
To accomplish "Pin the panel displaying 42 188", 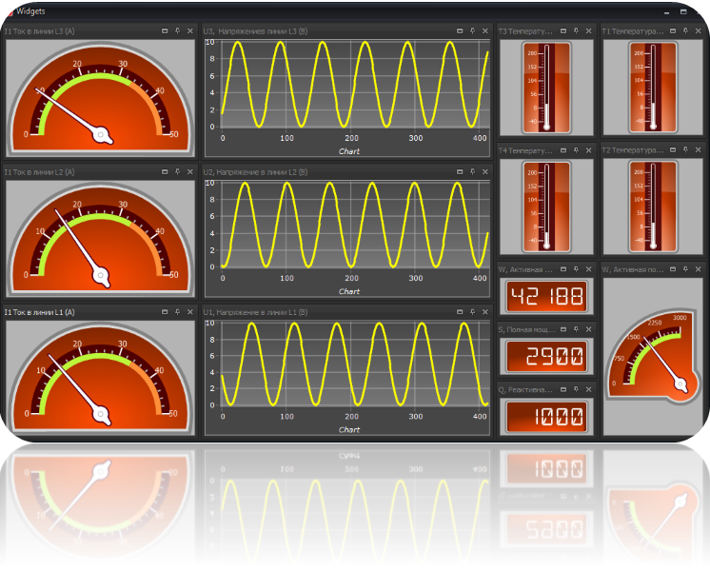I will point(576,269).
